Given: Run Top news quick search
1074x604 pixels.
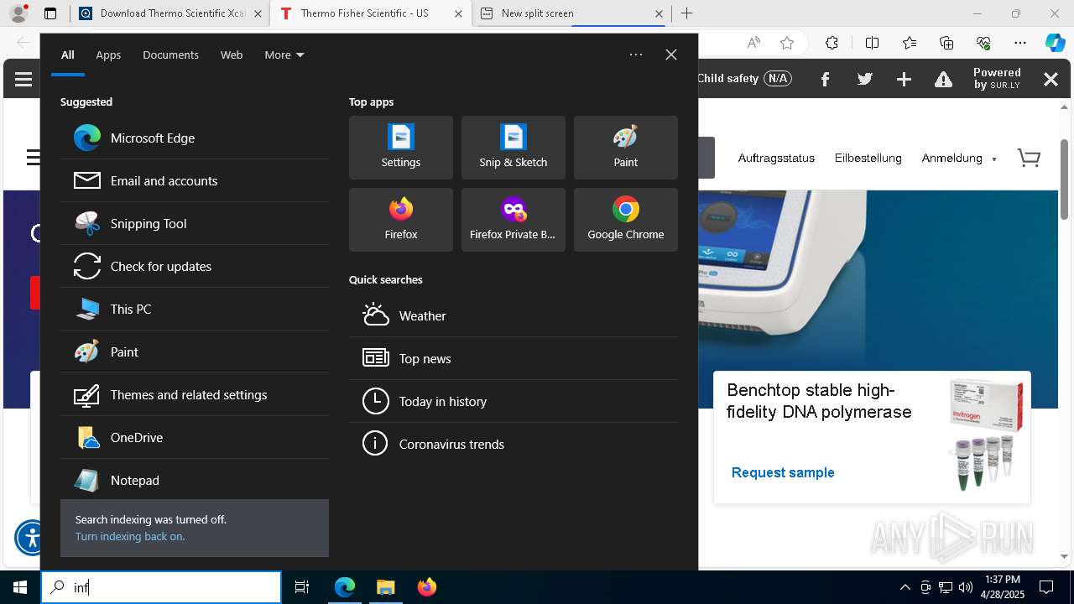Looking at the screenshot, I should point(514,358).
